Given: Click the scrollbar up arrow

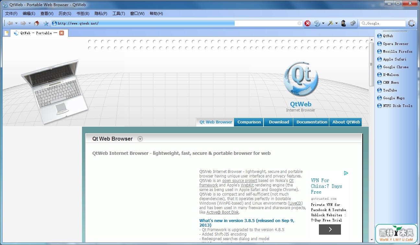Looking at the screenshot, I should [371, 39].
